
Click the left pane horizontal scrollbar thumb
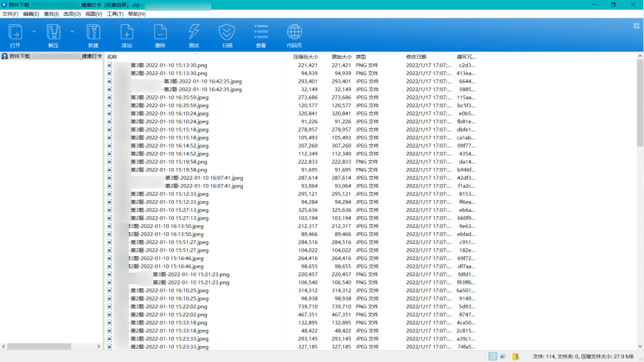click(39, 347)
